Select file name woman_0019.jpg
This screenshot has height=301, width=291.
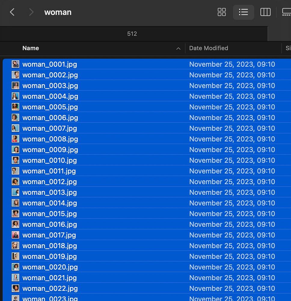tap(50, 257)
